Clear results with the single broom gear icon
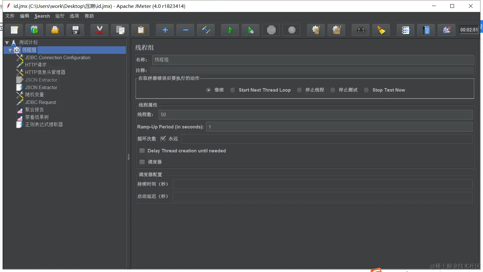 coord(316,30)
